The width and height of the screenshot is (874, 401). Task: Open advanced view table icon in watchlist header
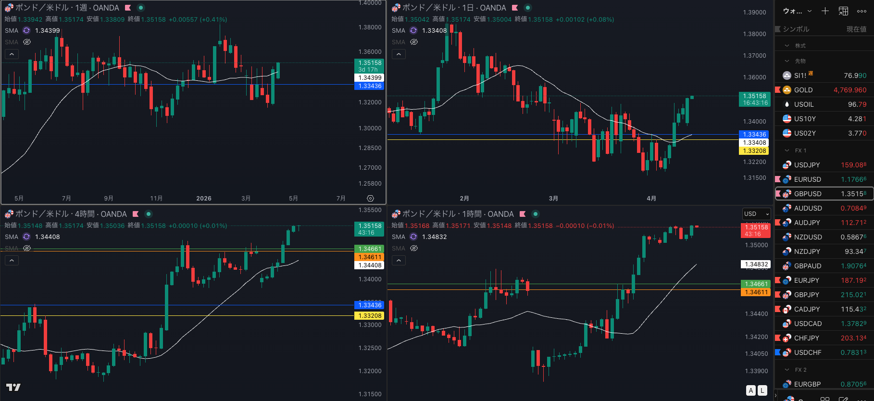[x=843, y=11]
